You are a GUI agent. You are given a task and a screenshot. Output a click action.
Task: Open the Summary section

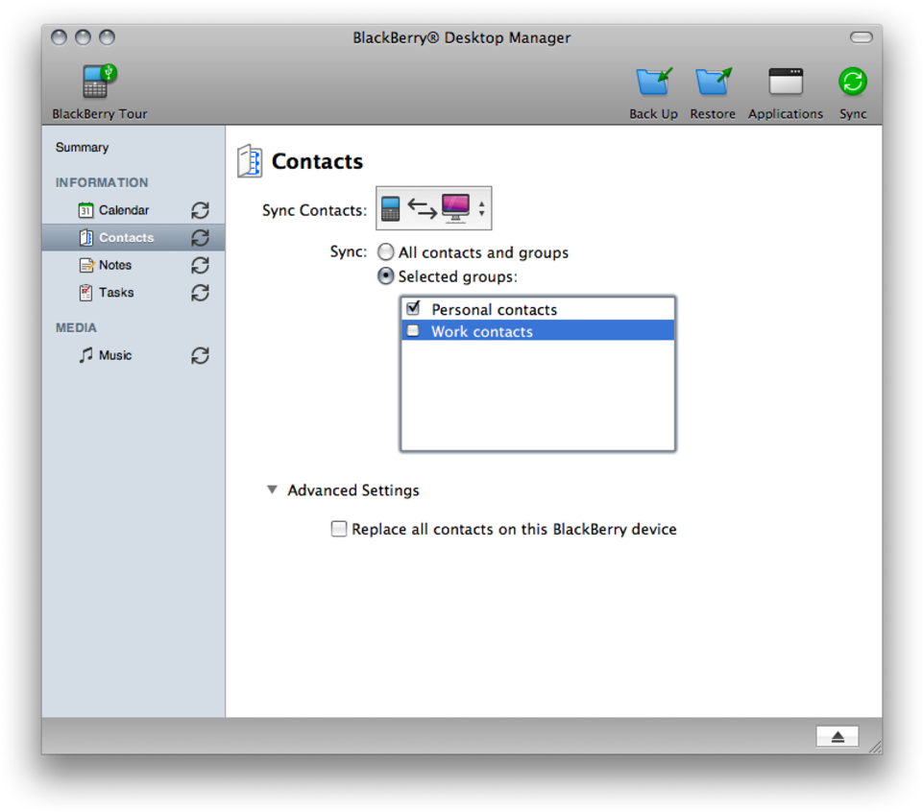(82, 147)
